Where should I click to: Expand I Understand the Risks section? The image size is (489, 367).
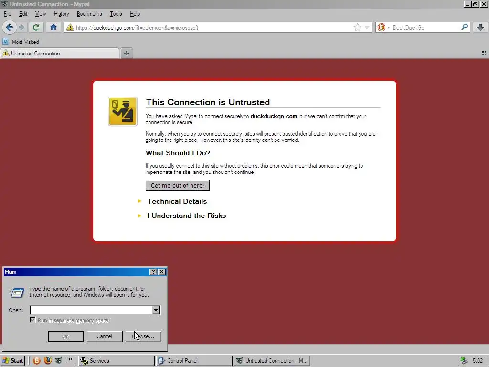[x=186, y=216]
